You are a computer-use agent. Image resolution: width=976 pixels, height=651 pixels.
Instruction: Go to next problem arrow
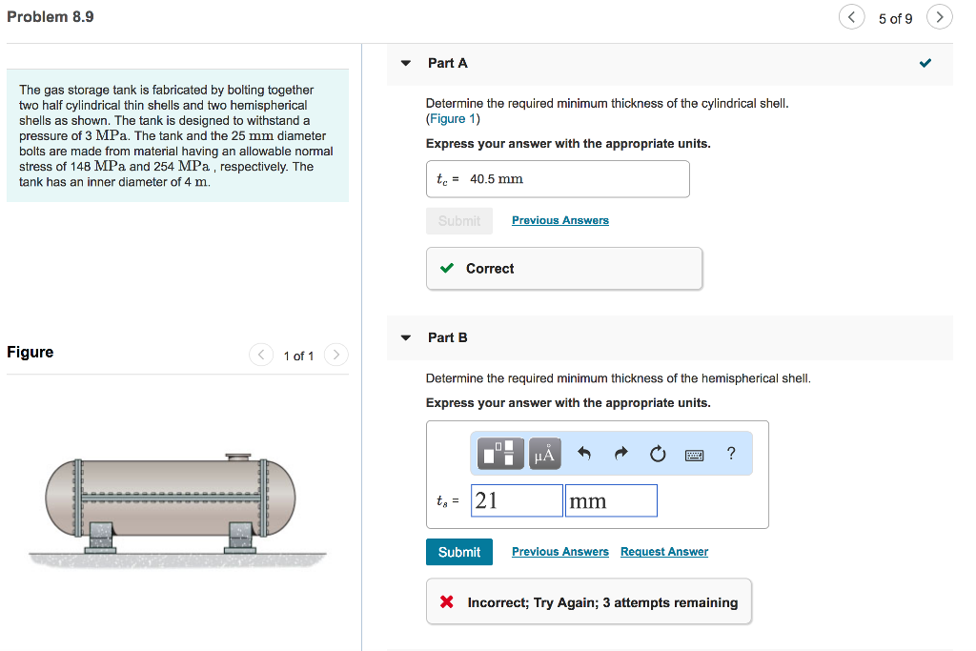[x=940, y=18]
